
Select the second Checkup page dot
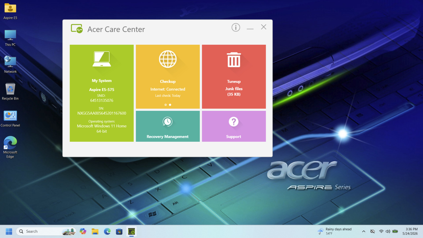coord(170,105)
